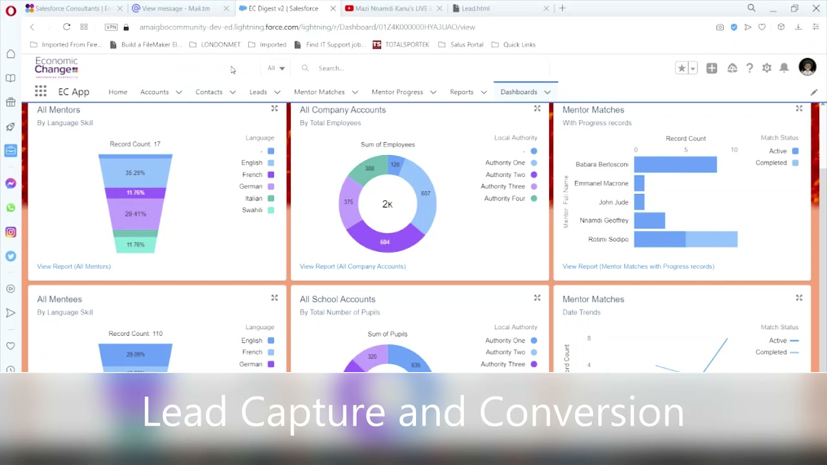Expand the All Mentors chart
The height and width of the screenshot is (465, 827).
[x=275, y=108]
